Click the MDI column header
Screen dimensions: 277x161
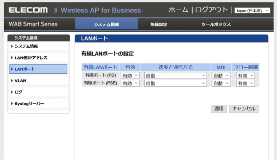pyautogui.click(x=221, y=67)
